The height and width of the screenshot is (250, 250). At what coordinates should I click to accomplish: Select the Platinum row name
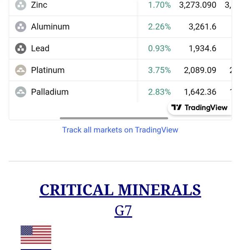coord(47,70)
